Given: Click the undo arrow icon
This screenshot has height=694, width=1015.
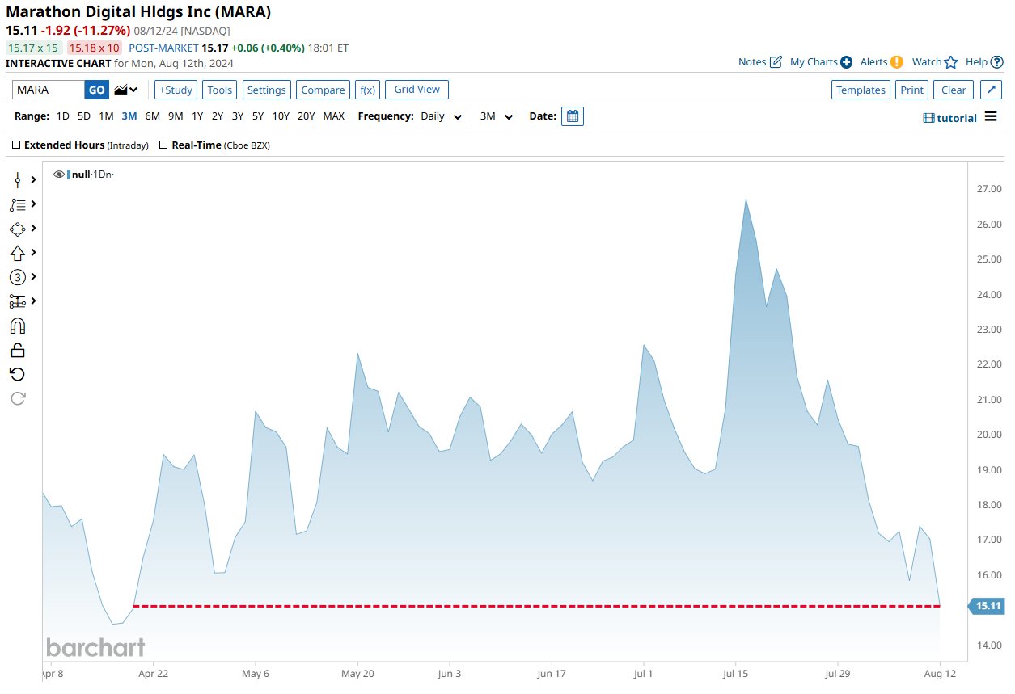Looking at the screenshot, I should [x=18, y=374].
